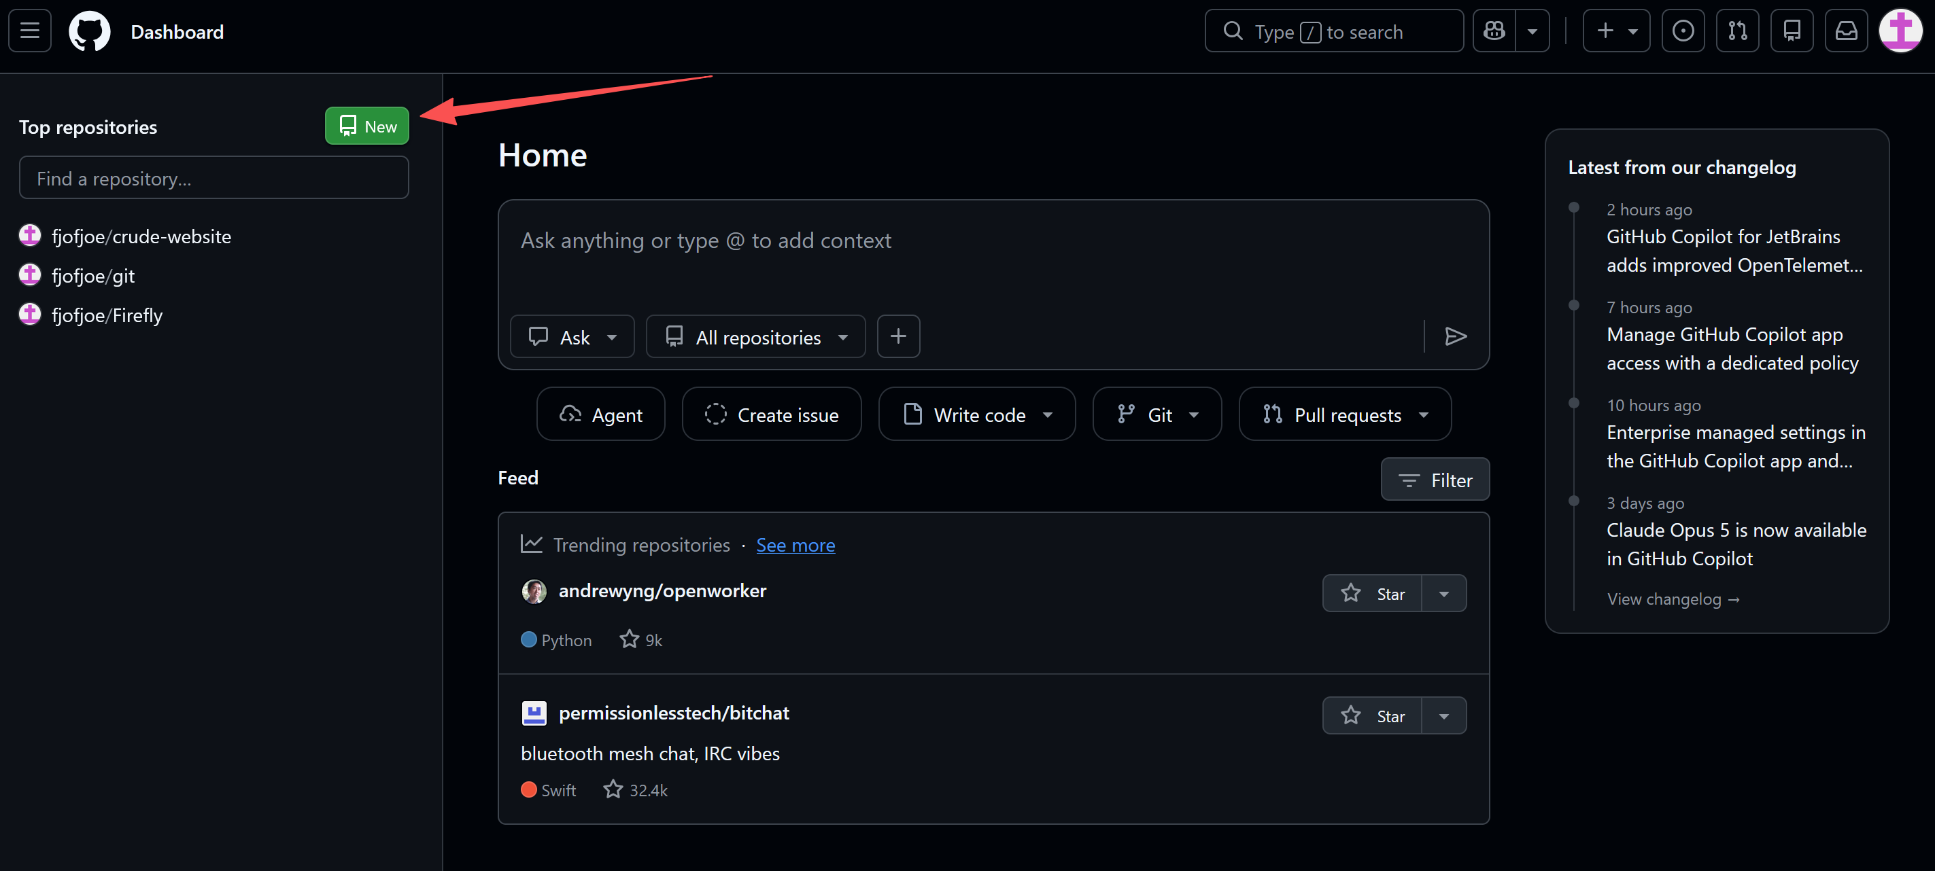
Task: Click permissionlesstech avatar thumbnail
Action: pos(534,713)
